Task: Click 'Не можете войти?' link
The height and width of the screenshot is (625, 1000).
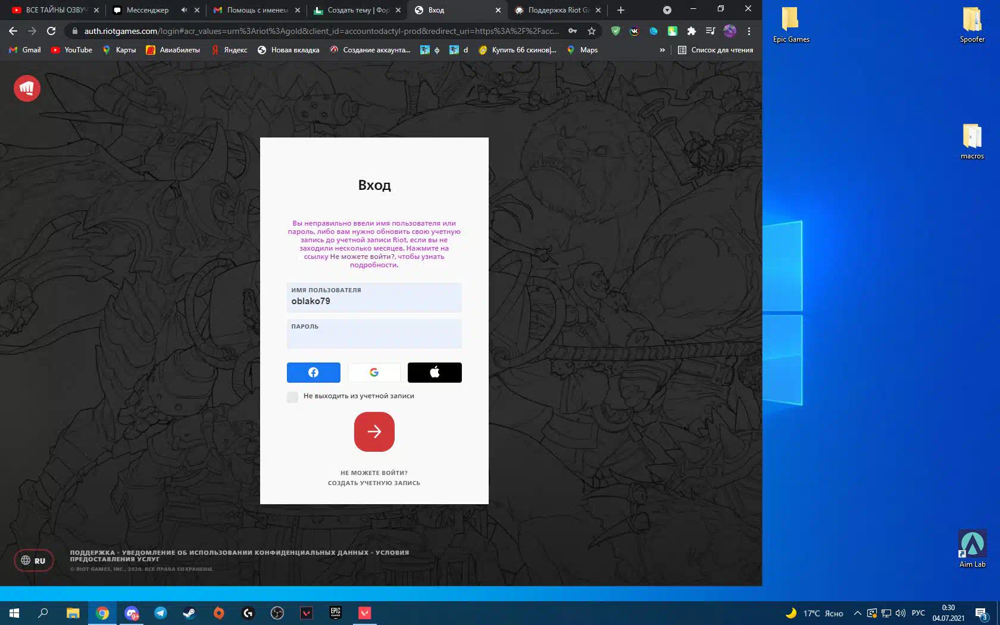Action: [x=374, y=473]
